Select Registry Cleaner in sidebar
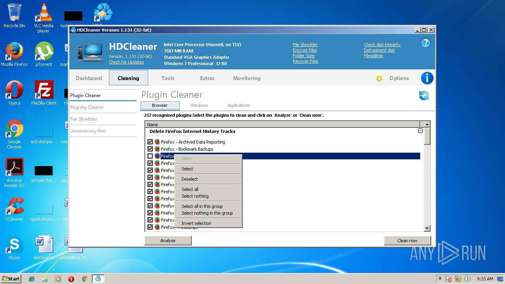Screen dimensions: 505x284 click(x=103, y=107)
